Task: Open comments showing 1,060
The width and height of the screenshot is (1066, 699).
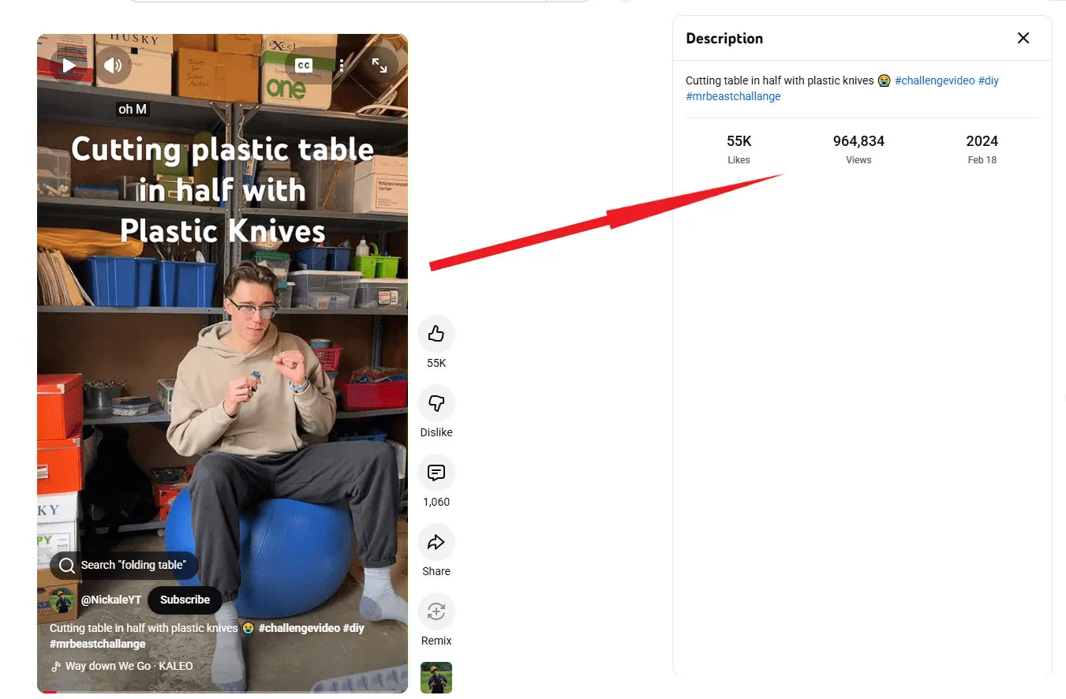Action: 436,473
